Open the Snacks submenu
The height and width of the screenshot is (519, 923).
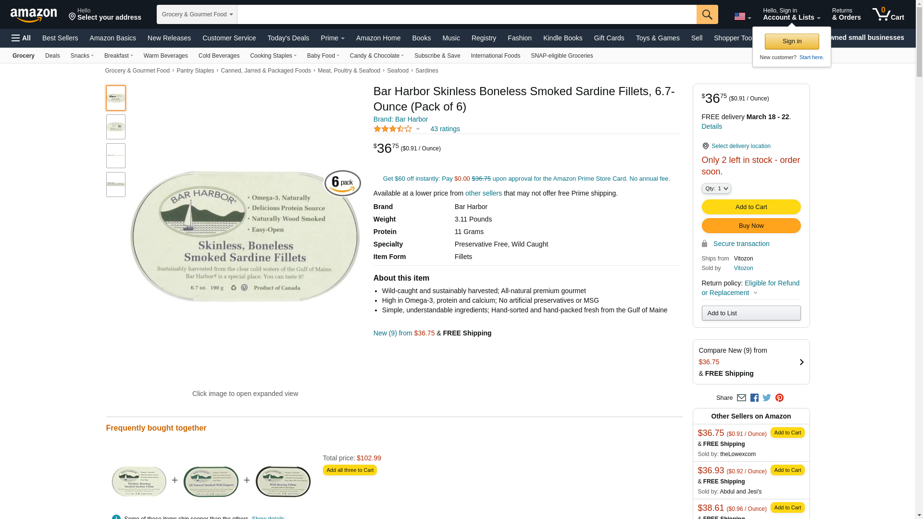(82, 56)
